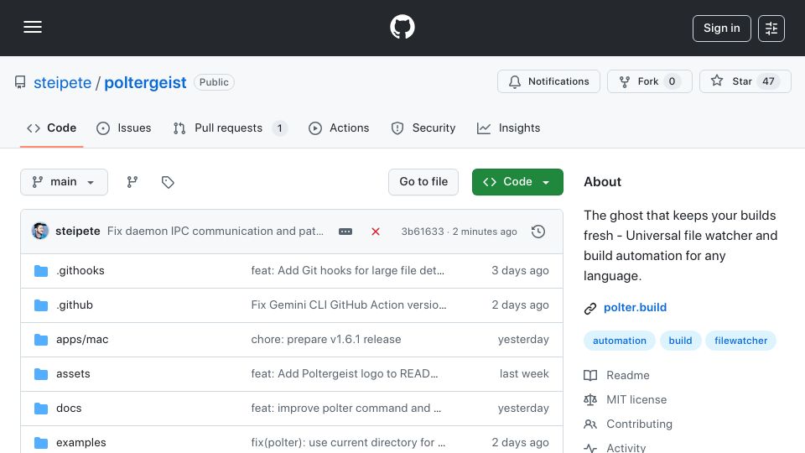Open commit 'feat: Add Git hooks for large file det…'
This screenshot has width=805, height=453.
pos(347,271)
